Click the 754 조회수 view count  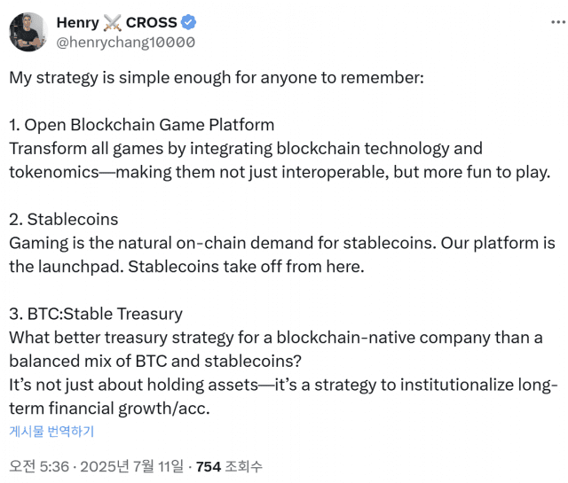pyautogui.click(x=229, y=466)
